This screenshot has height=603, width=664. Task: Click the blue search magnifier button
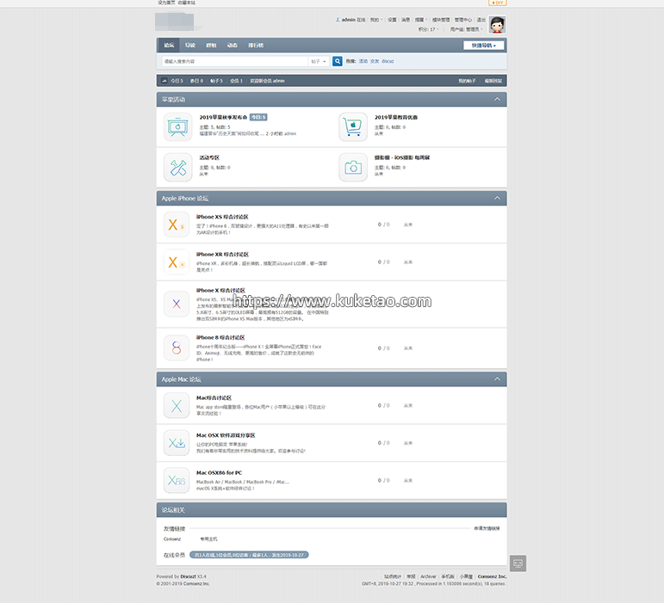(338, 61)
